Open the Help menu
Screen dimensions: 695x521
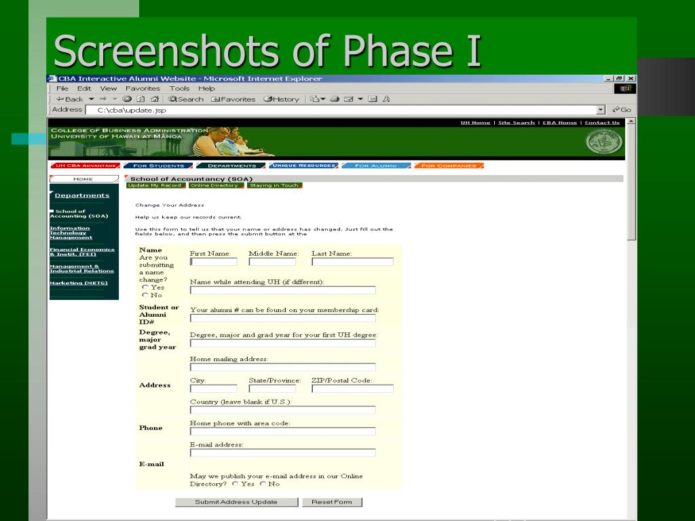(x=206, y=89)
